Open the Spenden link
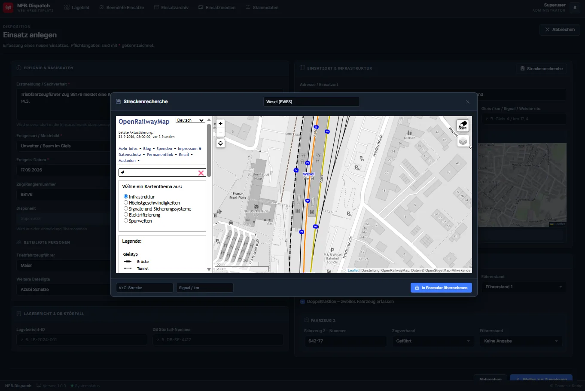The height and width of the screenshot is (391, 585). tap(164, 149)
